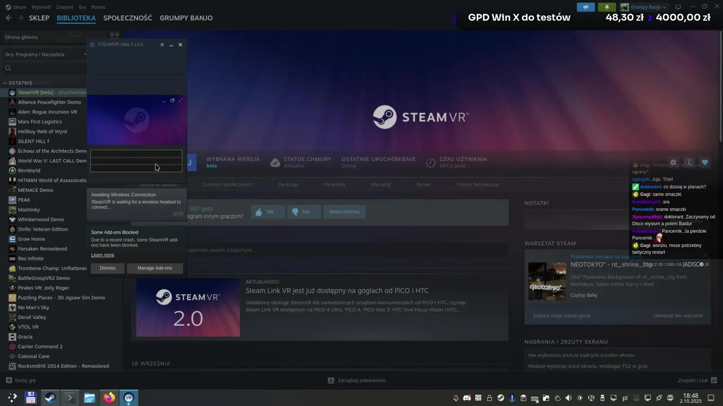Open Czytaj dalej for NEOTOKYO workshop item
The height and width of the screenshot is (406, 723).
coord(583,295)
